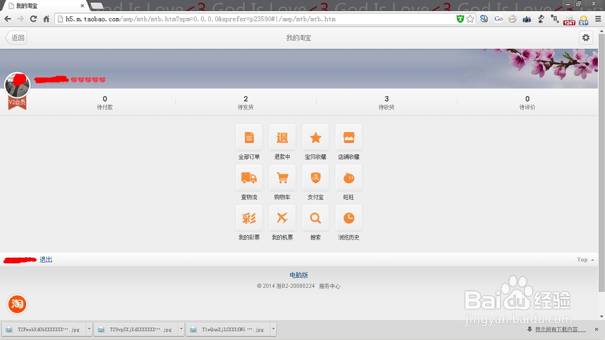Open downloaded file T1wQunXjlSXXXfNG.….jpg
This screenshot has width=605, height=340.
[229, 329]
